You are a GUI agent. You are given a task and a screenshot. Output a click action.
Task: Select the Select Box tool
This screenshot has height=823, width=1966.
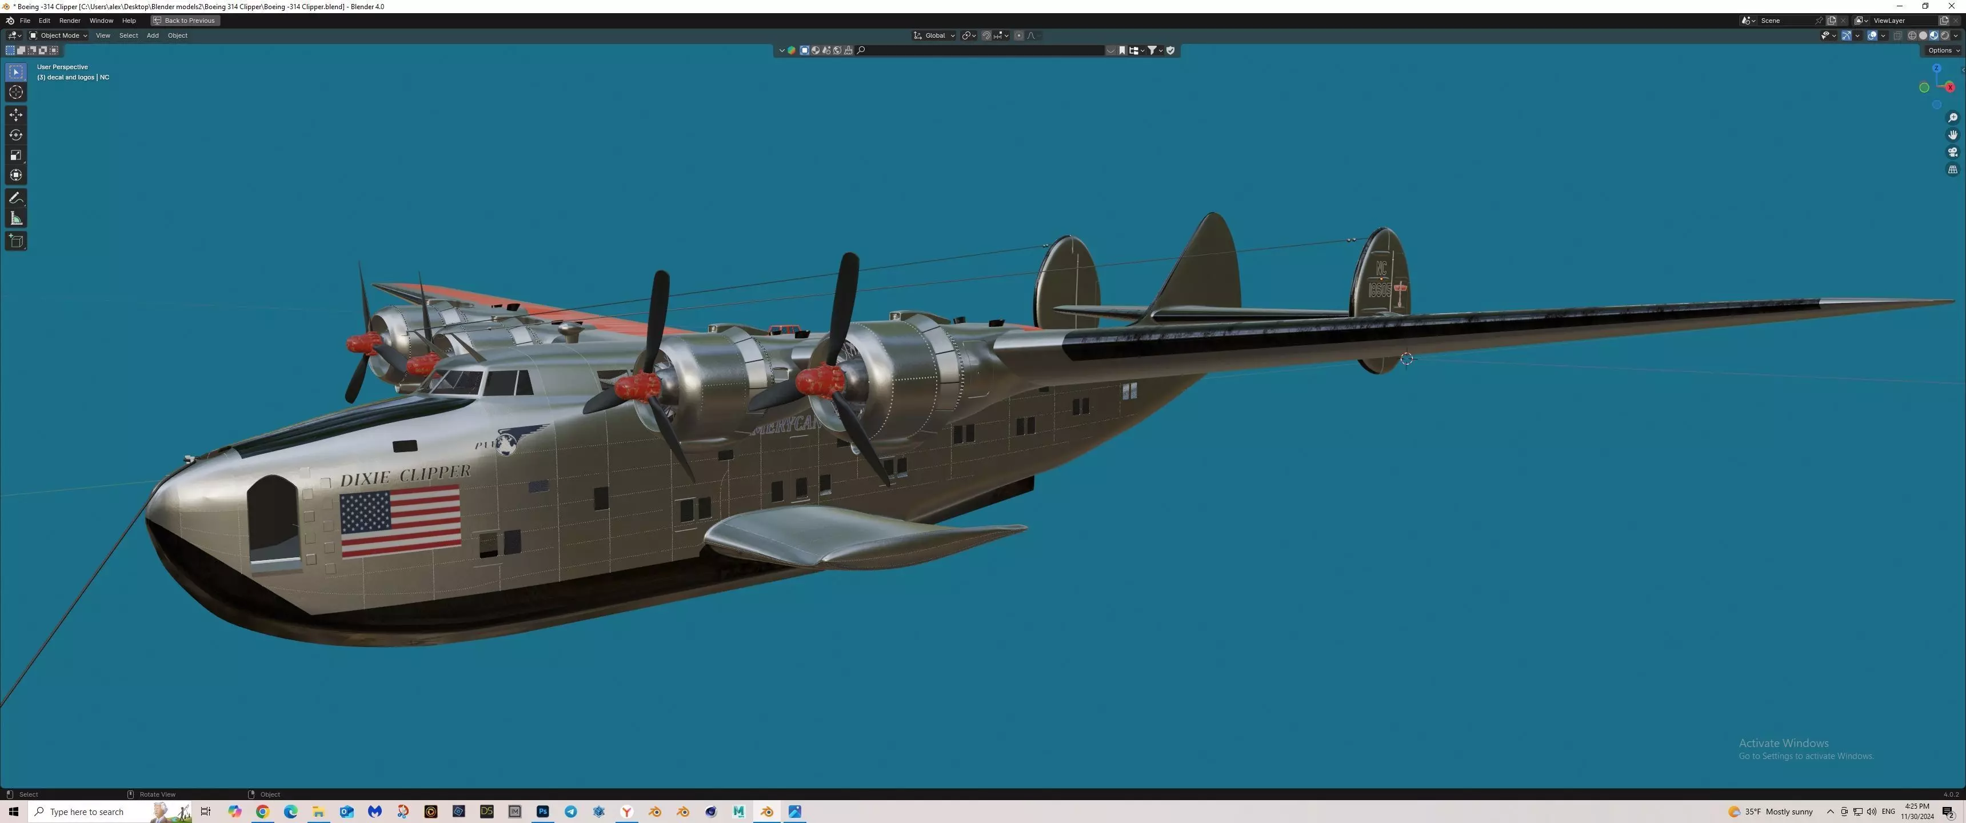[x=16, y=72]
